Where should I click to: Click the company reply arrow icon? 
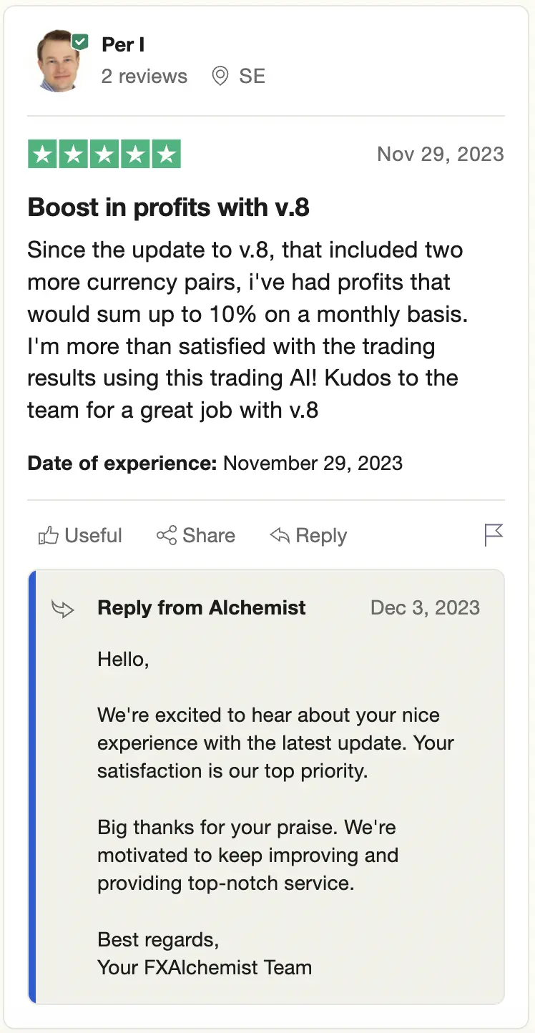pyautogui.click(x=63, y=609)
